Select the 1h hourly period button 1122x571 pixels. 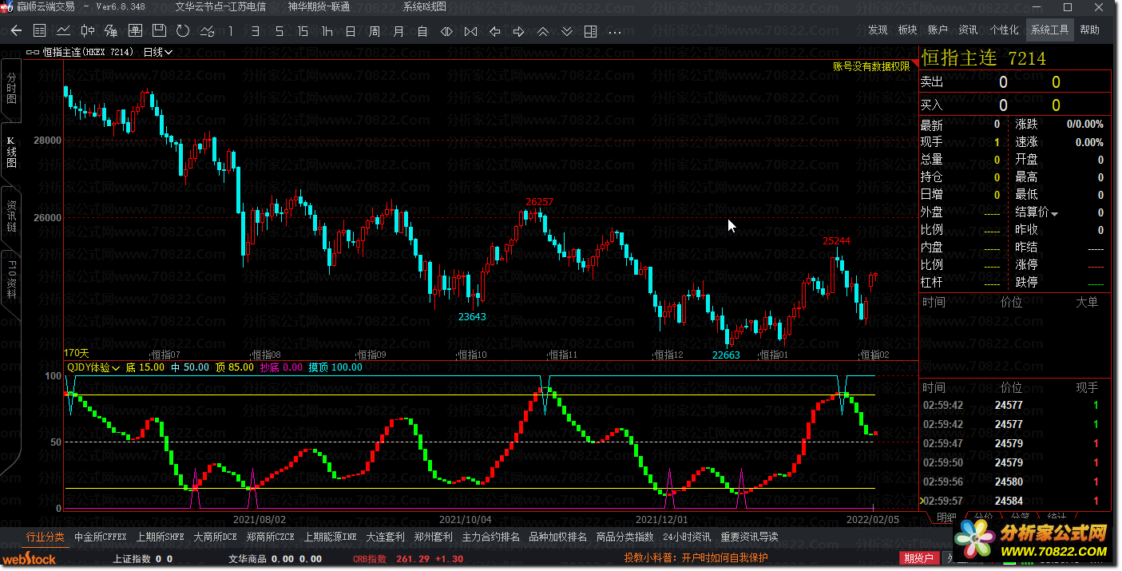coord(327,31)
